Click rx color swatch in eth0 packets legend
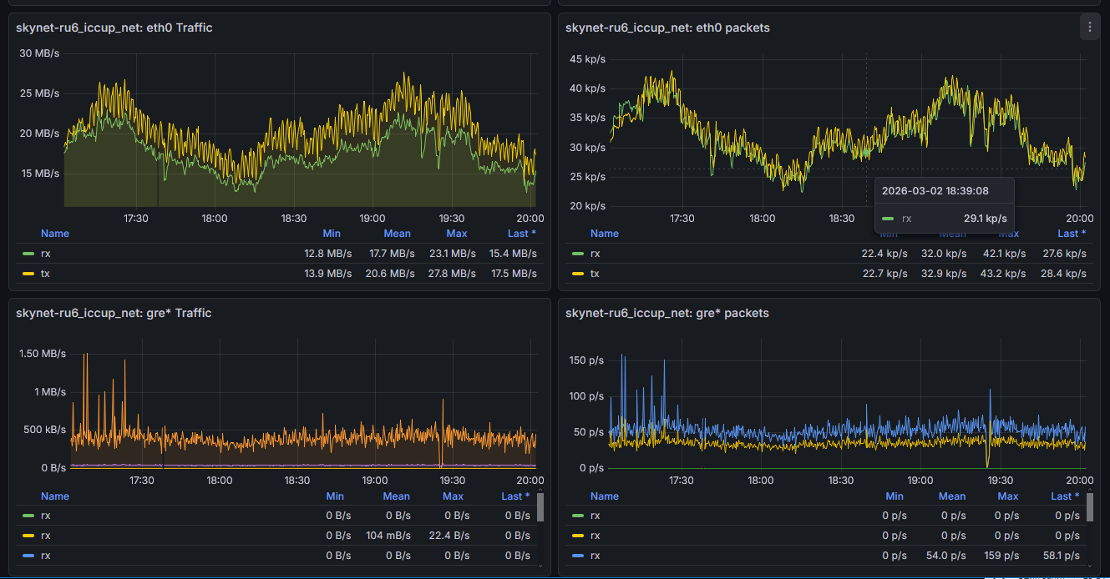Screen dimensions: 1110x579 pyautogui.click(x=578, y=254)
